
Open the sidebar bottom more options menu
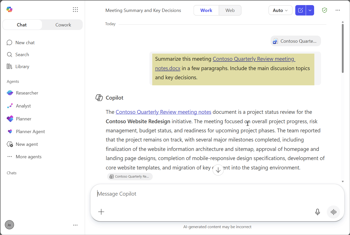75,225
